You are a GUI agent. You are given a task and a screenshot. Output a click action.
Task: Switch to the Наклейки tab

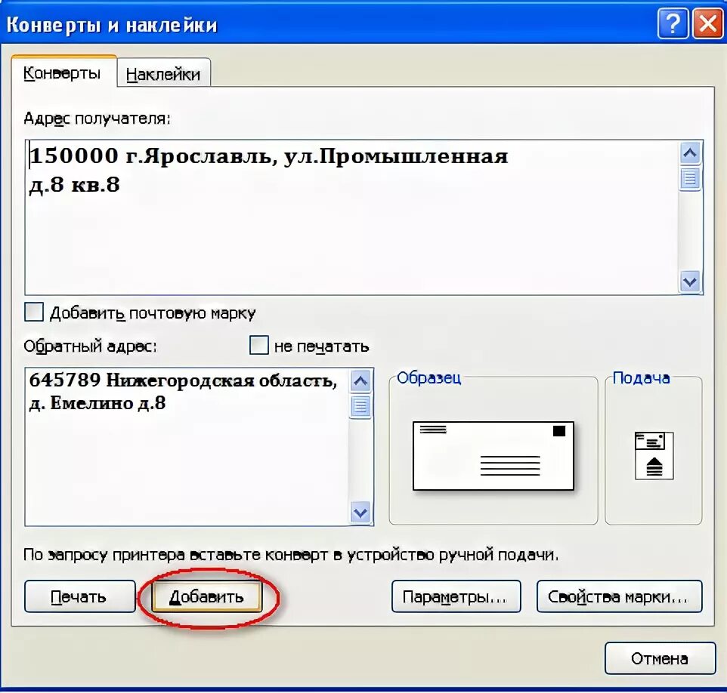(x=163, y=72)
